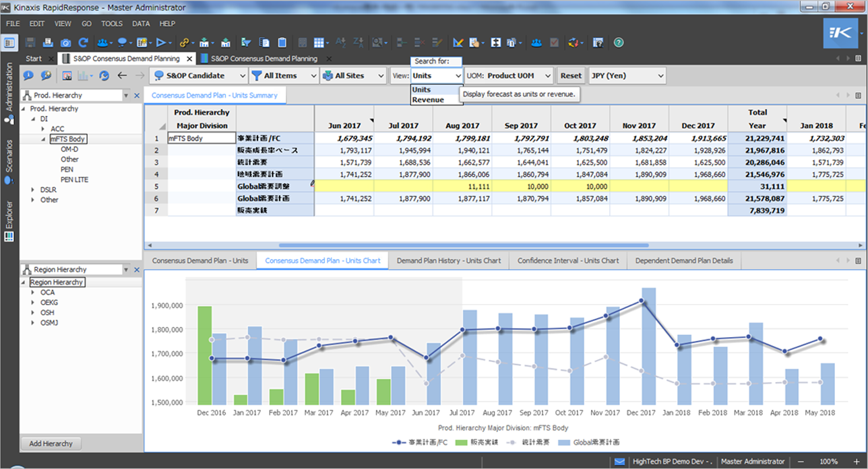Switch to Dependent Demand Plan Details tab
The image size is (868, 469).
[684, 260]
